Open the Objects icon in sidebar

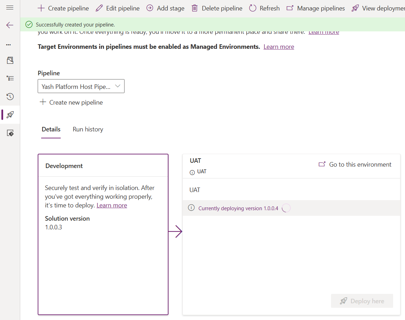click(x=10, y=61)
